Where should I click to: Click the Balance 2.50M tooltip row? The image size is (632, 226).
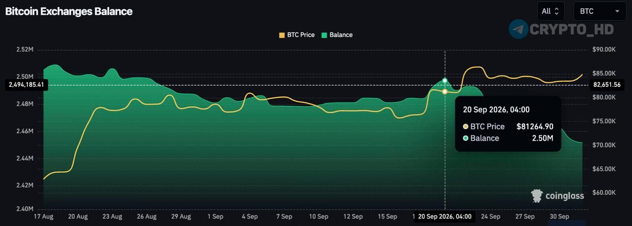click(508, 138)
